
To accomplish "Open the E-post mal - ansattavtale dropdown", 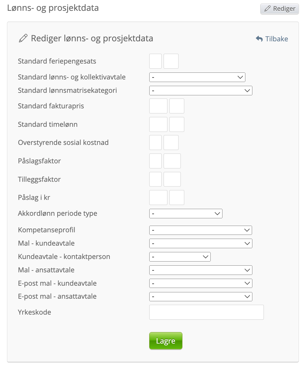I will tap(201, 296).
